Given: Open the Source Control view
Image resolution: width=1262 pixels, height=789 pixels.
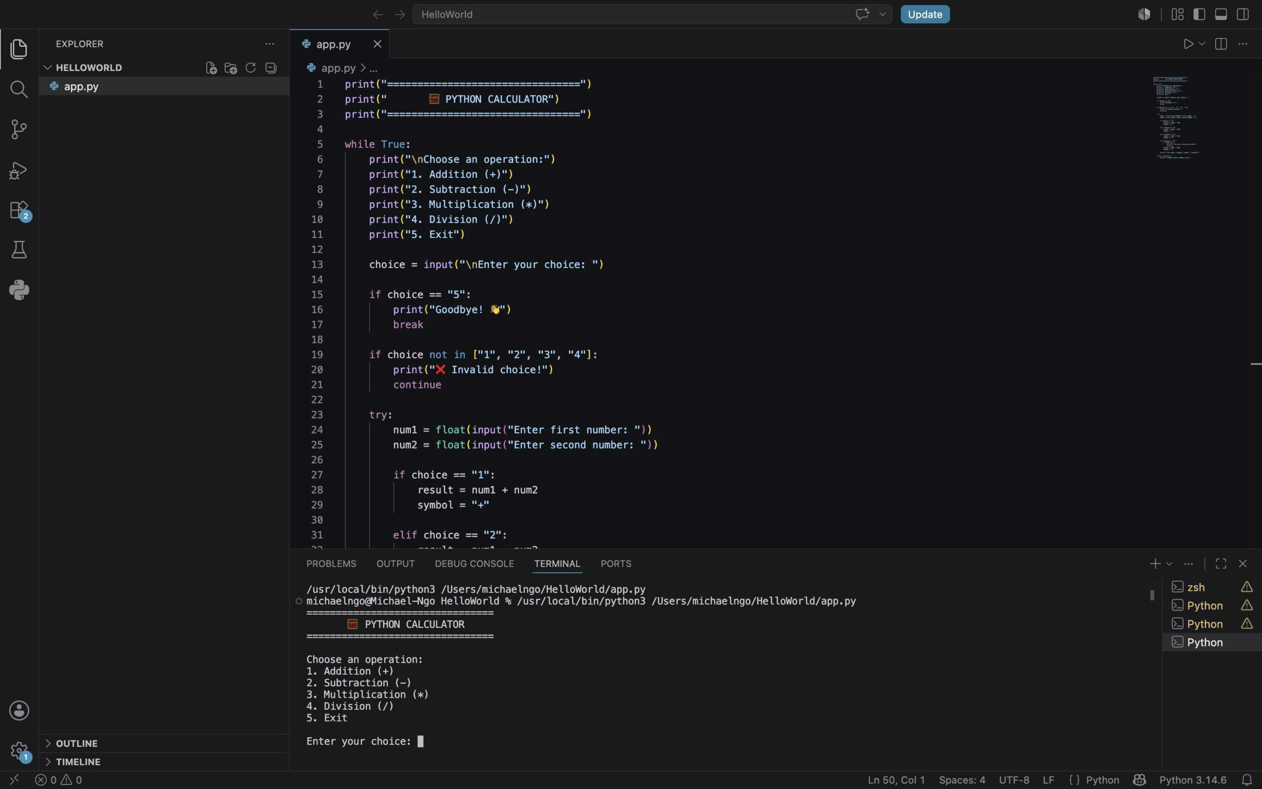Looking at the screenshot, I should coord(19,129).
